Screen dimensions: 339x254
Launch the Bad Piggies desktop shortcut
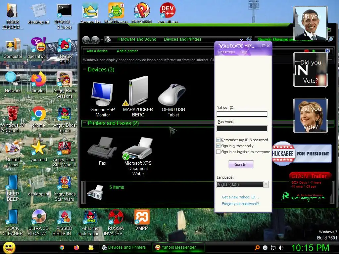(116, 13)
